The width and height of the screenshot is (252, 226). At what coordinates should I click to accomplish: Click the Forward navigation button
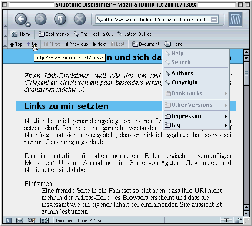click(x=41, y=19)
